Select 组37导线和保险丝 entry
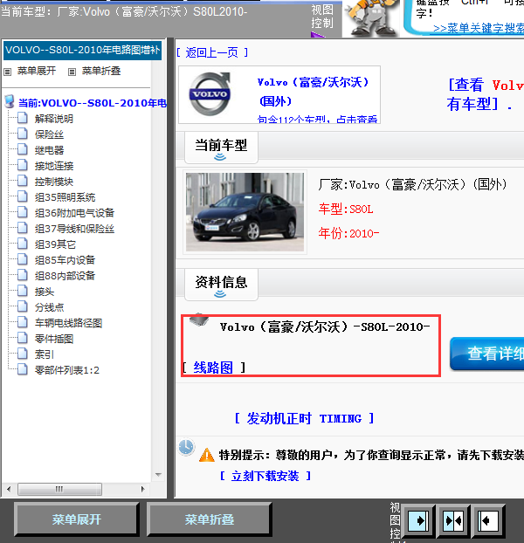This screenshot has height=543, width=524. [74, 229]
